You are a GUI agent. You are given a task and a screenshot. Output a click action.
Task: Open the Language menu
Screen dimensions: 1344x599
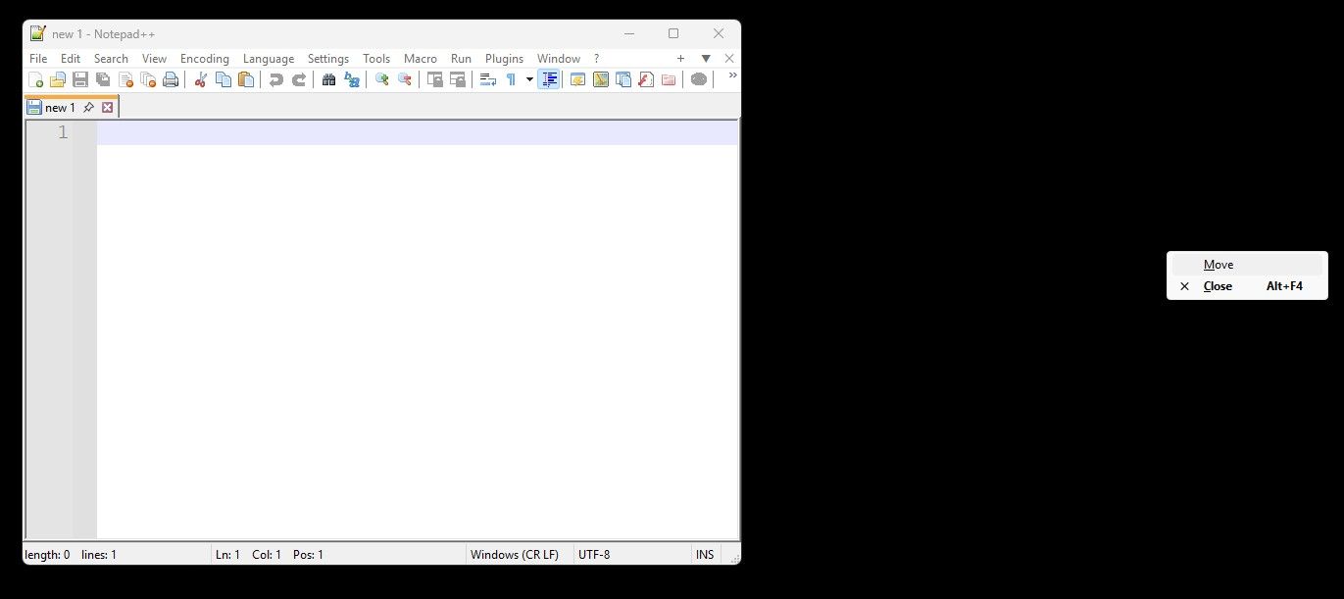coord(269,59)
